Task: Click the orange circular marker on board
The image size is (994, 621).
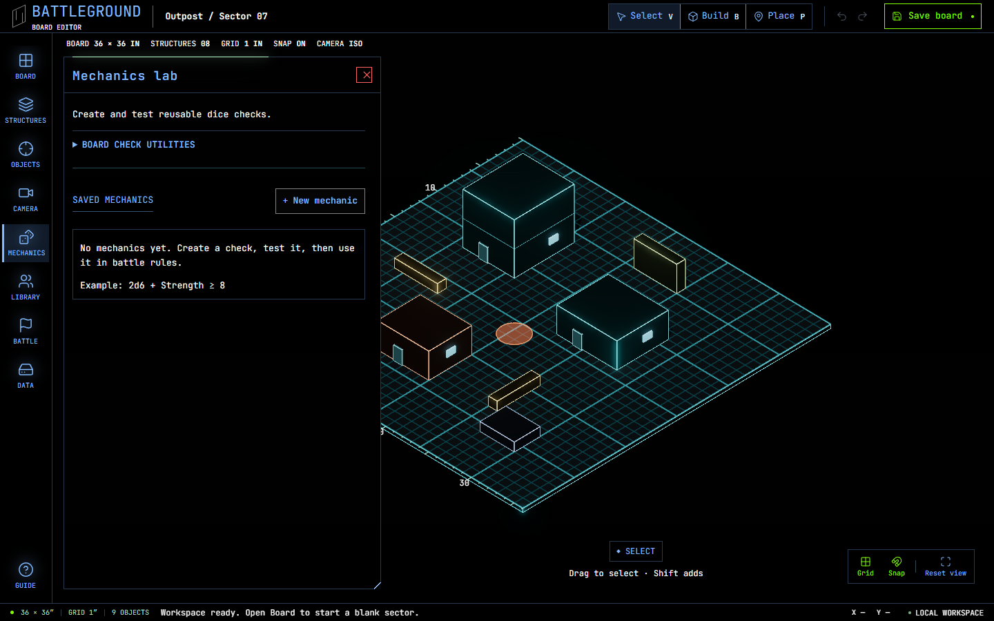Action: point(514,334)
